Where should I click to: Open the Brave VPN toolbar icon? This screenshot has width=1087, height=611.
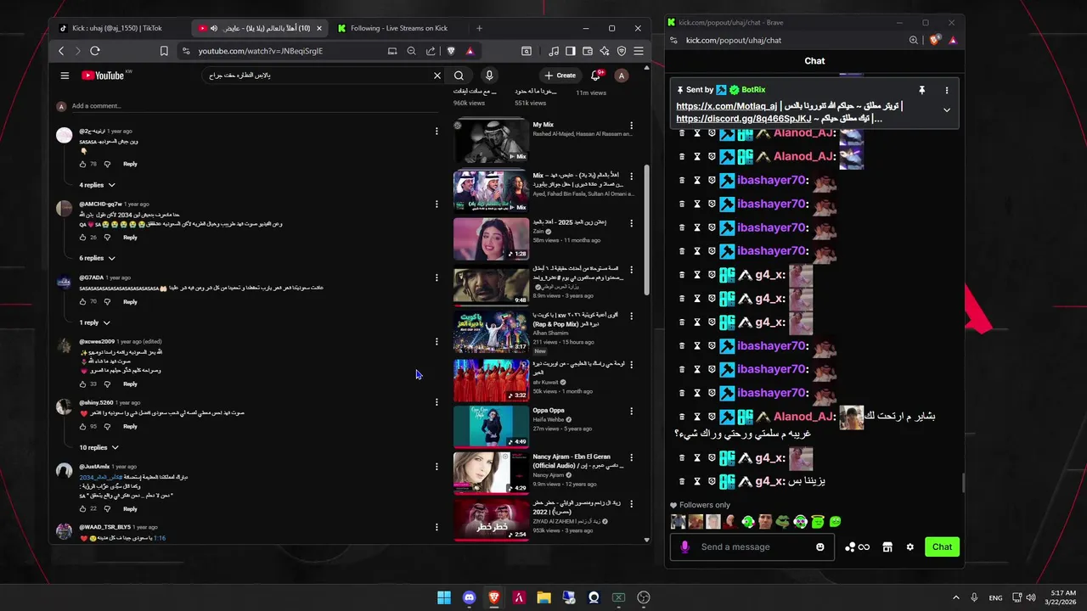tap(622, 51)
